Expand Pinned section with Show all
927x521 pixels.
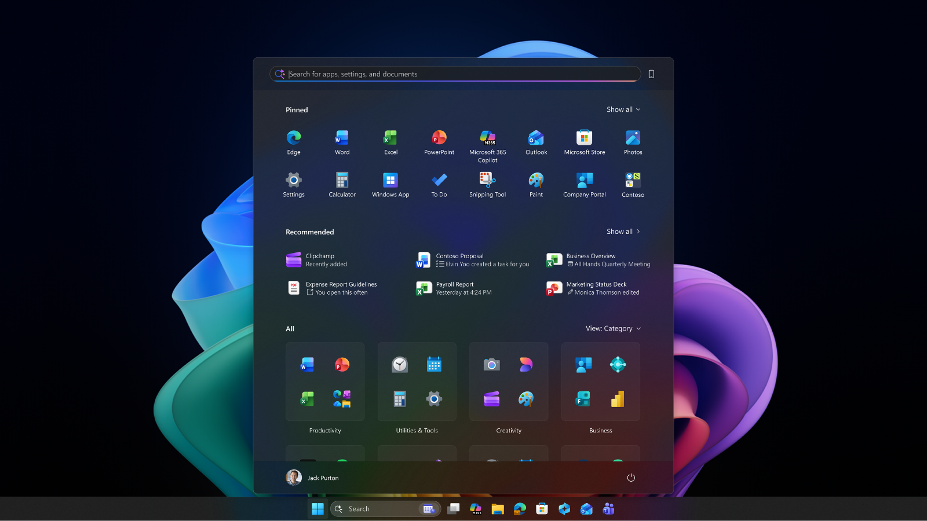(x=623, y=109)
